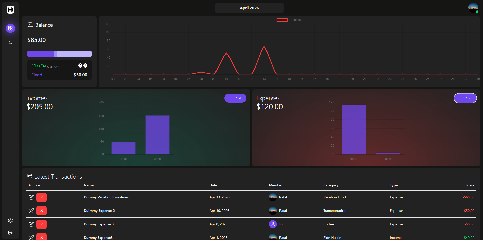Add a new expense entry
This screenshot has width=483, height=240.
pyautogui.click(x=465, y=98)
